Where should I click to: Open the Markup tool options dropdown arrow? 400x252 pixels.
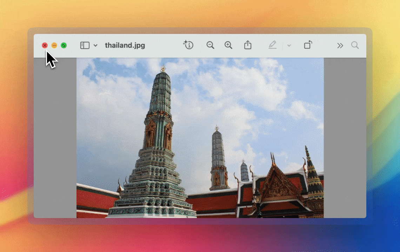[289, 45]
